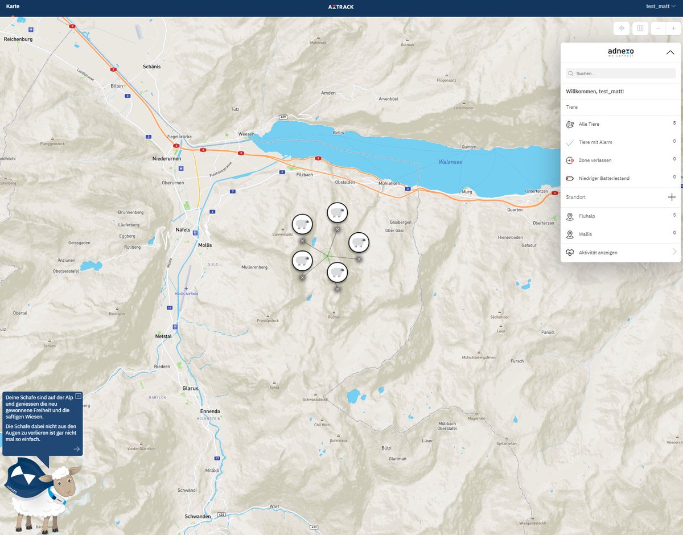
Task: Click the AXTRACK title in the header
Action: (x=341, y=6)
